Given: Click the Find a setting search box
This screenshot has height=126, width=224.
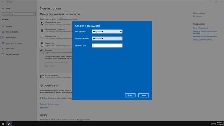Looking at the screenshot, I should click(19, 14).
